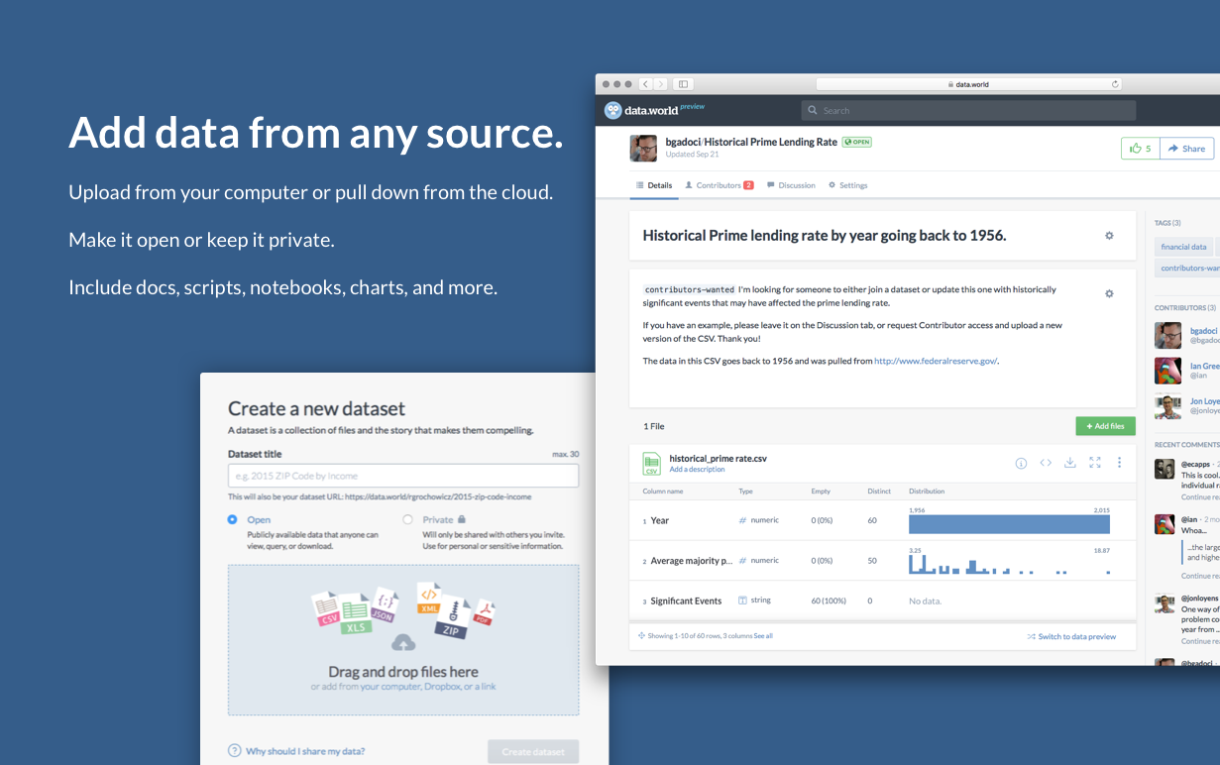Open bgadoci's profile avatar in header
The width and height of the screenshot is (1220, 765).
pos(643,148)
